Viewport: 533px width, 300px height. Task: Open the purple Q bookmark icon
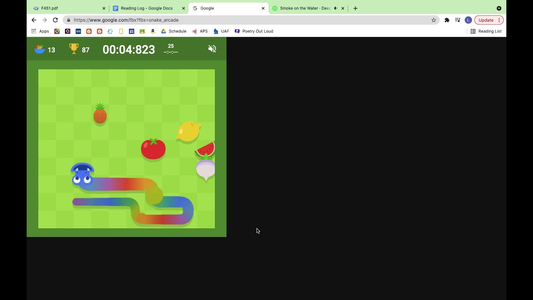tap(67, 31)
